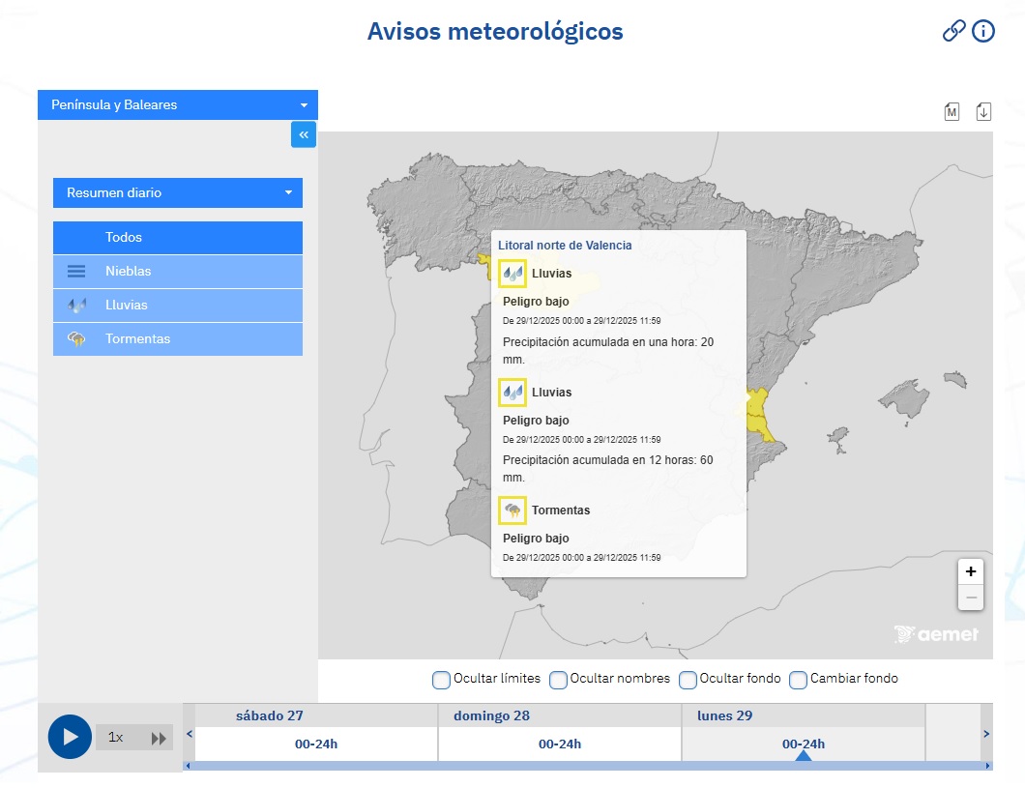The image size is (1025, 788).
Task: Select the Todos warnings option
Action: point(178,238)
